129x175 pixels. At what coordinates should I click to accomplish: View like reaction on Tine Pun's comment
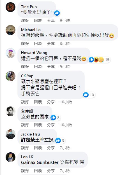coord(57,13)
